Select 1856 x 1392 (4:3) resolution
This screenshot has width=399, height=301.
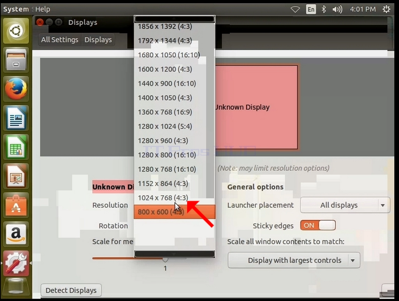point(174,27)
